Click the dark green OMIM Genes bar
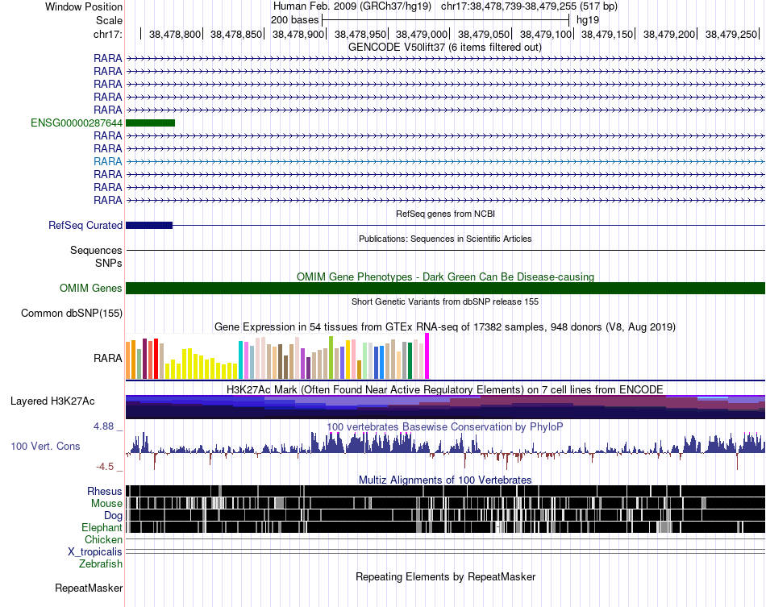The image size is (766, 607). tap(445, 288)
